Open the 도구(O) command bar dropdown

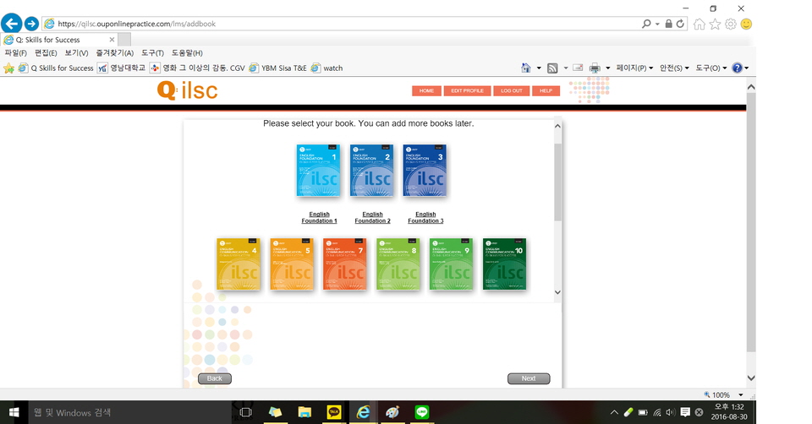[711, 68]
